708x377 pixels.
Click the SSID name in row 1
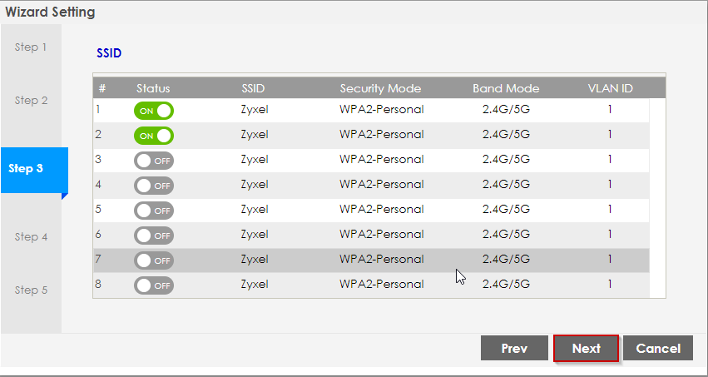click(x=254, y=110)
